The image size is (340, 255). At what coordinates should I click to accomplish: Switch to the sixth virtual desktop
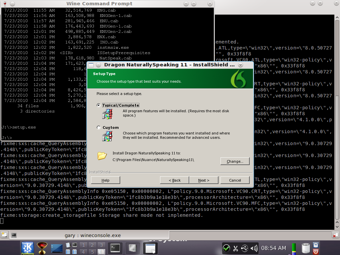pos(101,252)
